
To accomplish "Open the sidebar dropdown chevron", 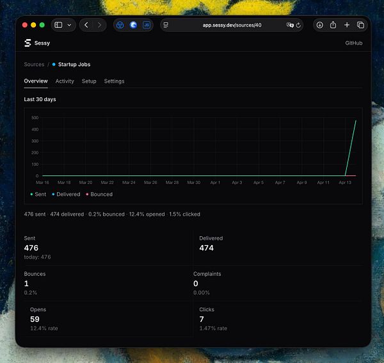I will (69, 25).
